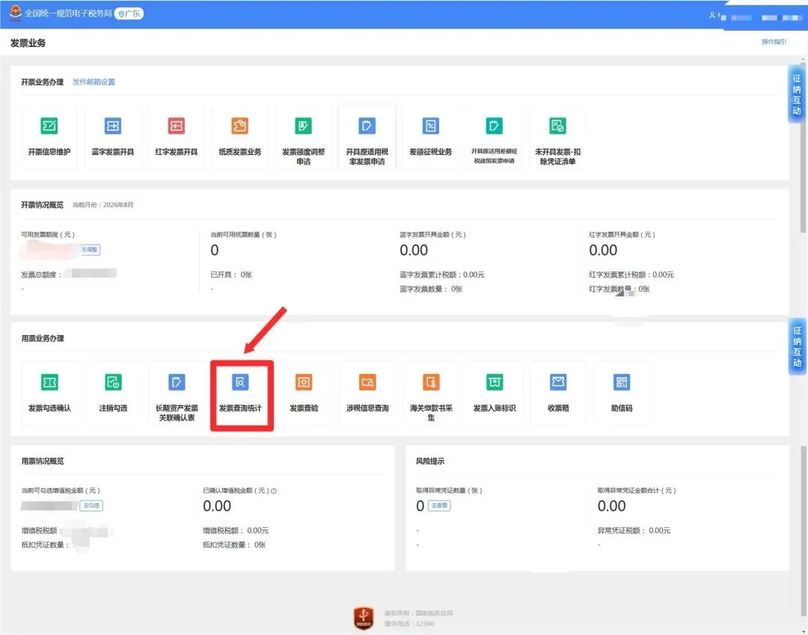Screen dimensions: 808x635
Task: Open the 蓝字发票开具 tile
Action: (x=113, y=136)
